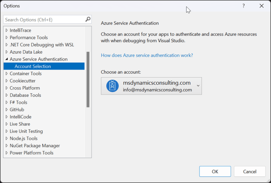Click the Cancel button
Image resolution: width=271 pixels, height=183 pixels.
(x=249, y=171)
